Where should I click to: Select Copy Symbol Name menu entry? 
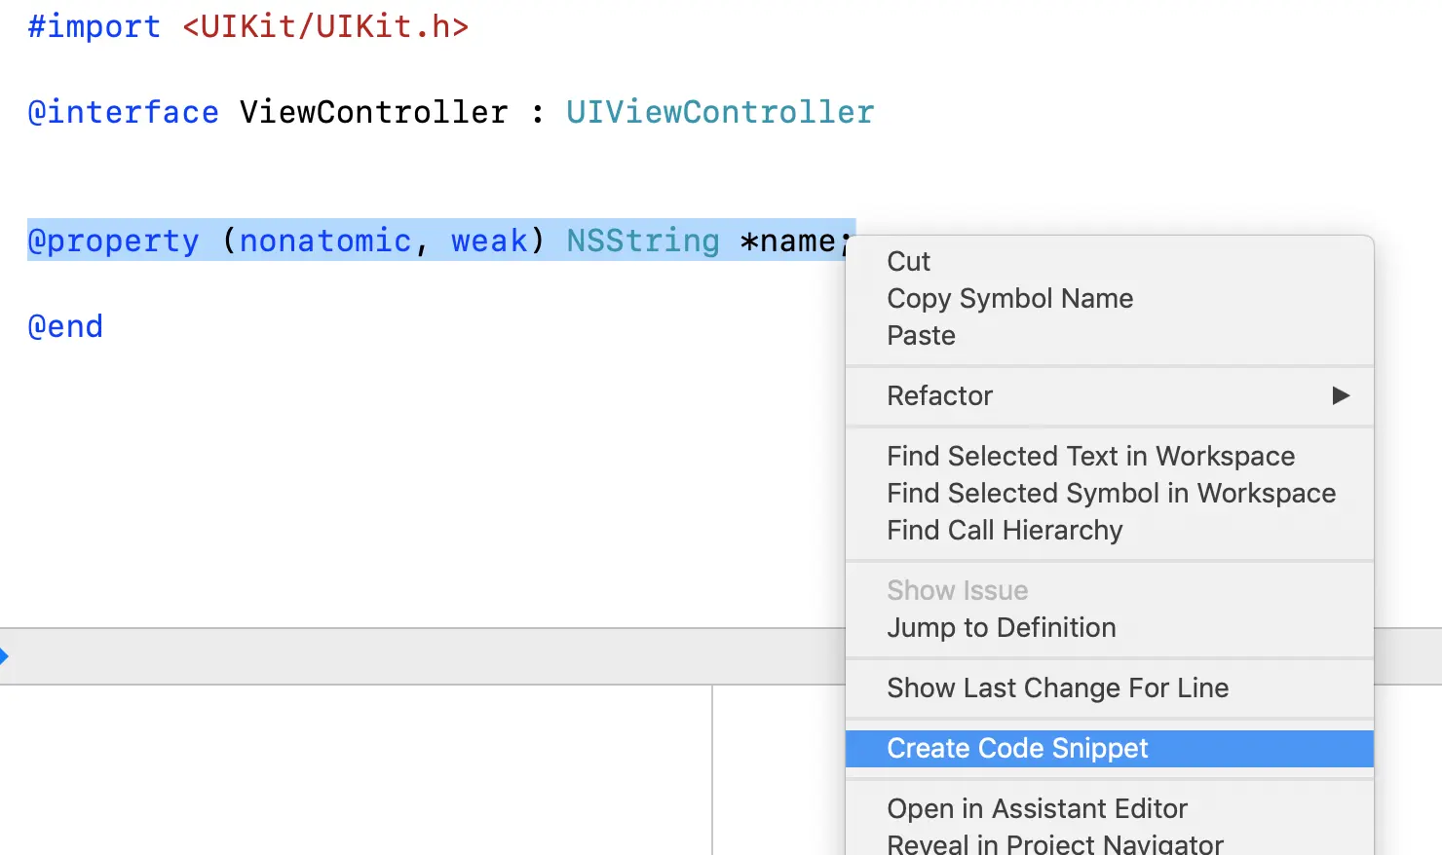tap(1009, 298)
